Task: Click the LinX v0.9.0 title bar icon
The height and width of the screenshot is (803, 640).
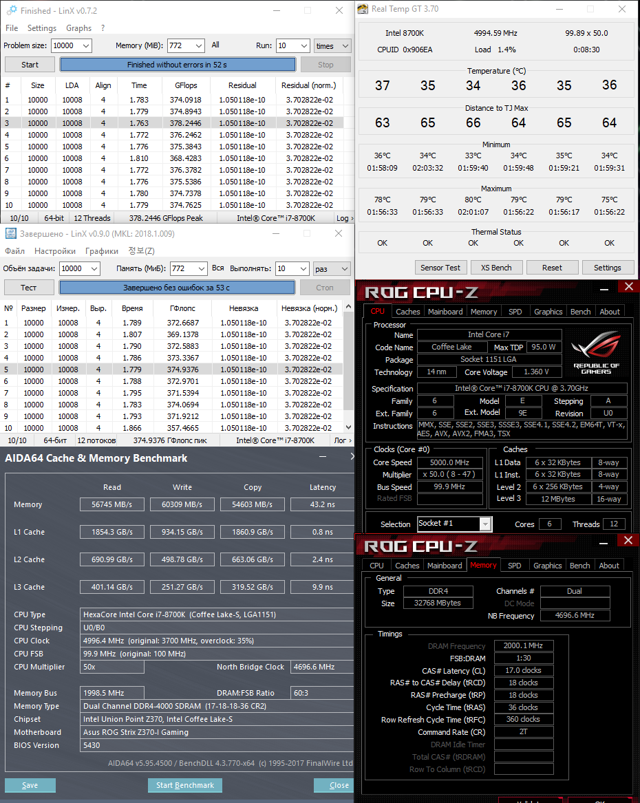Action: (x=10, y=233)
